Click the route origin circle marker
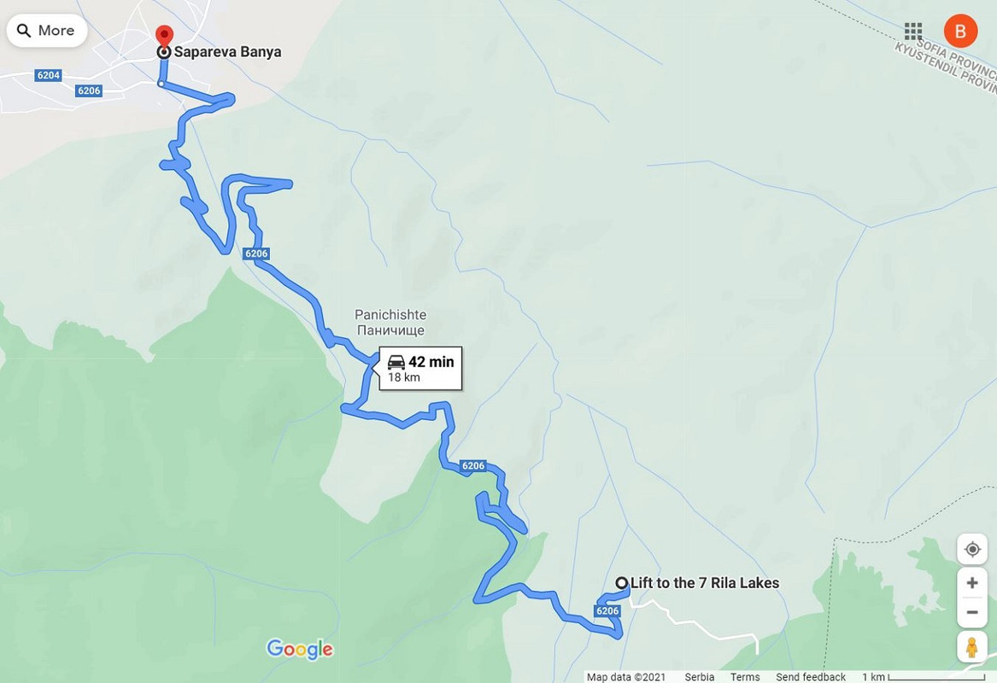This screenshot has height=683, width=997. pyautogui.click(x=622, y=582)
